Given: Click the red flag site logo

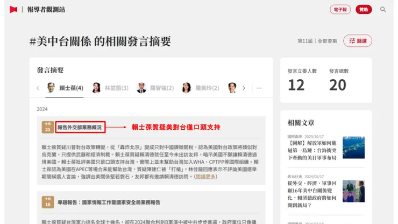Looking at the screenshot, I should tap(13, 9).
